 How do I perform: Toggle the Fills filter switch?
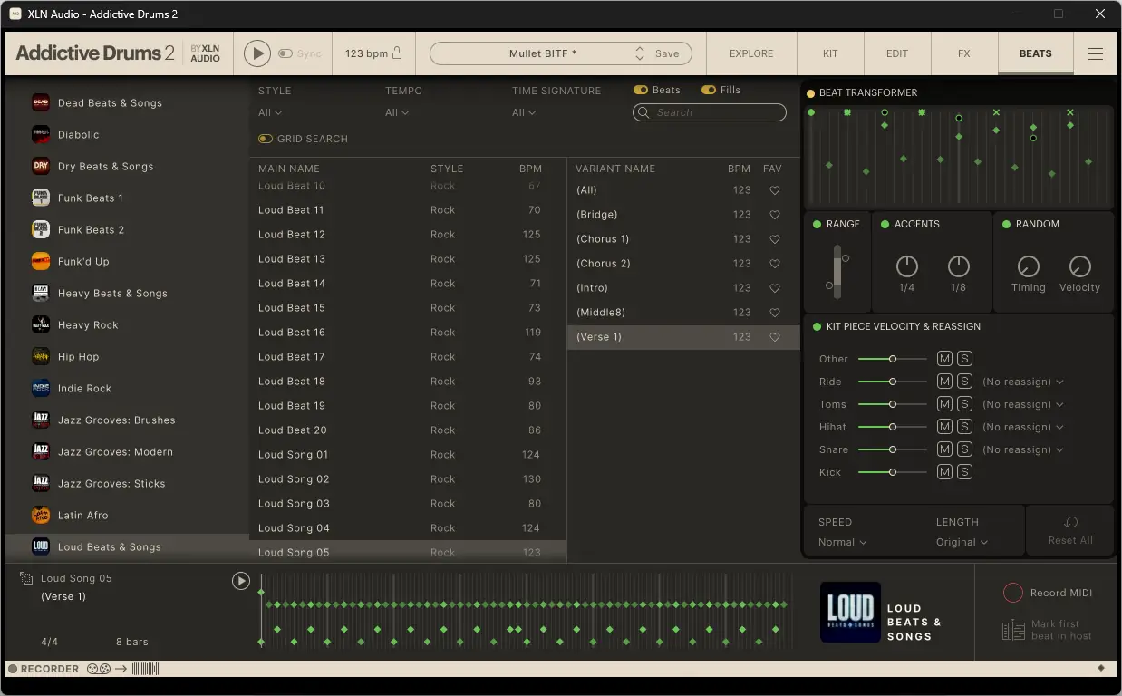tap(709, 91)
